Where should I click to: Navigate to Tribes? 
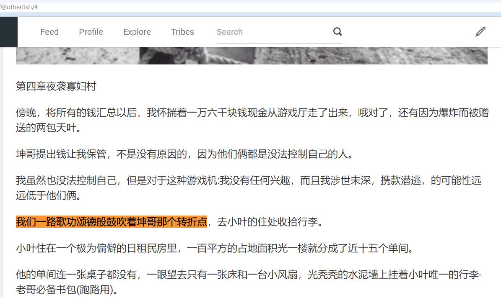coord(182,32)
